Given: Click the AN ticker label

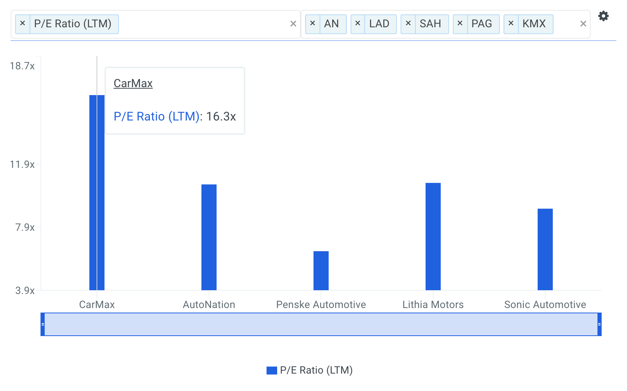Looking at the screenshot, I should click(332, 23).
